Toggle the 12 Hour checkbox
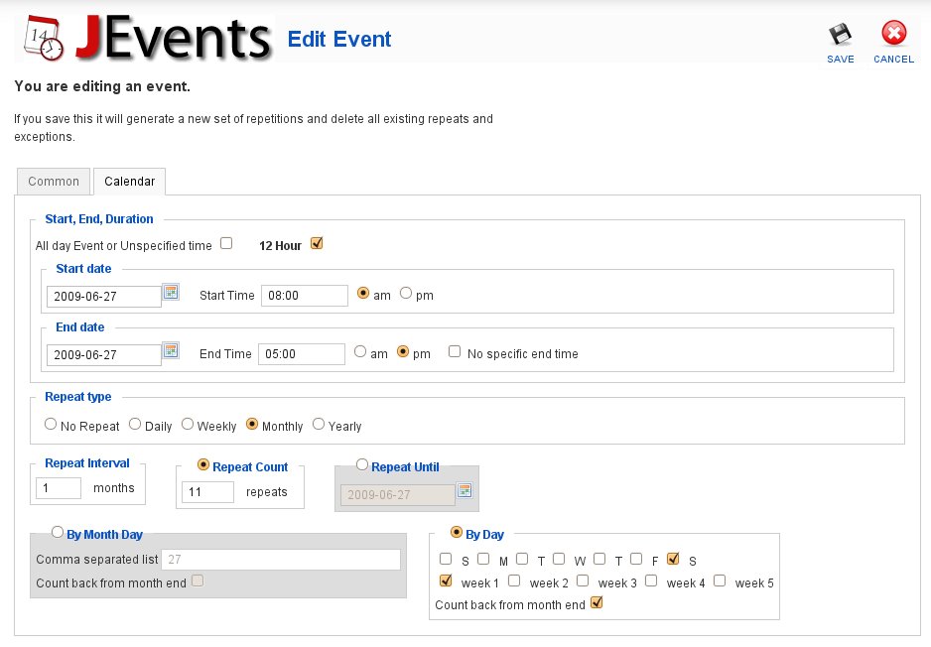 317,243
